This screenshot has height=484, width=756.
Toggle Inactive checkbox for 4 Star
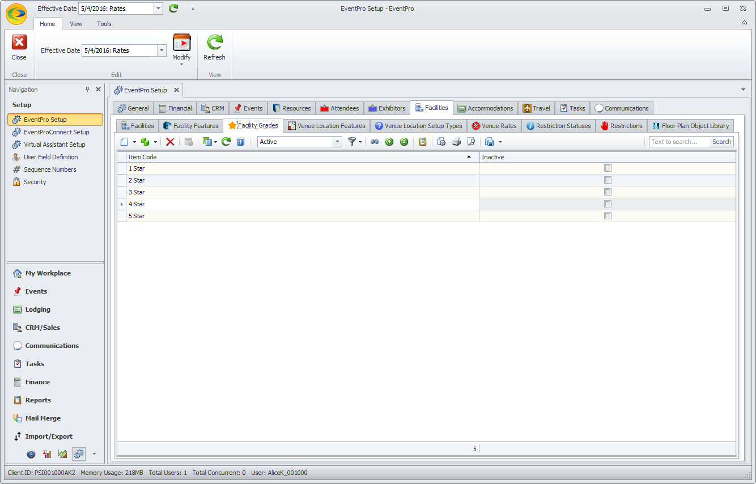pyautogui.click(x=608, y=204)
